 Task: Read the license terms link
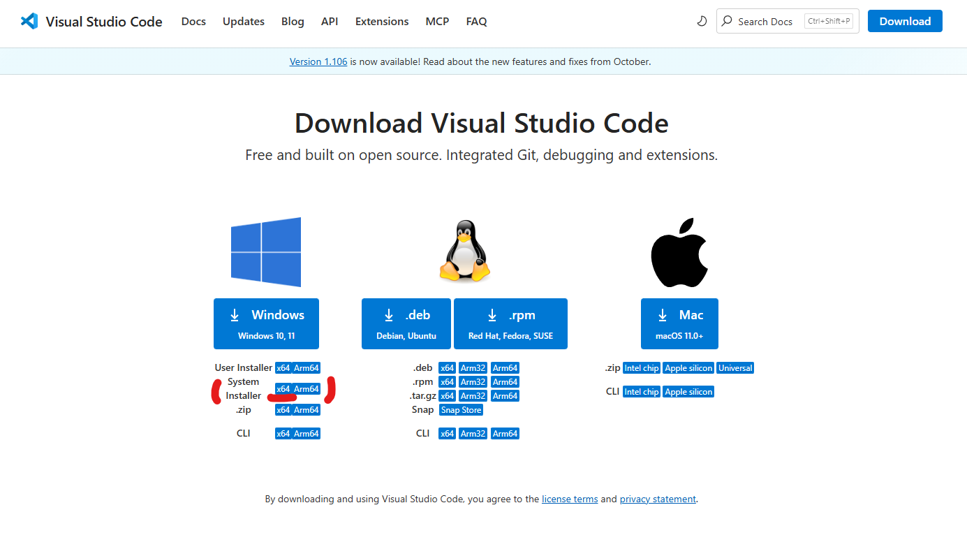pos(570,499)
